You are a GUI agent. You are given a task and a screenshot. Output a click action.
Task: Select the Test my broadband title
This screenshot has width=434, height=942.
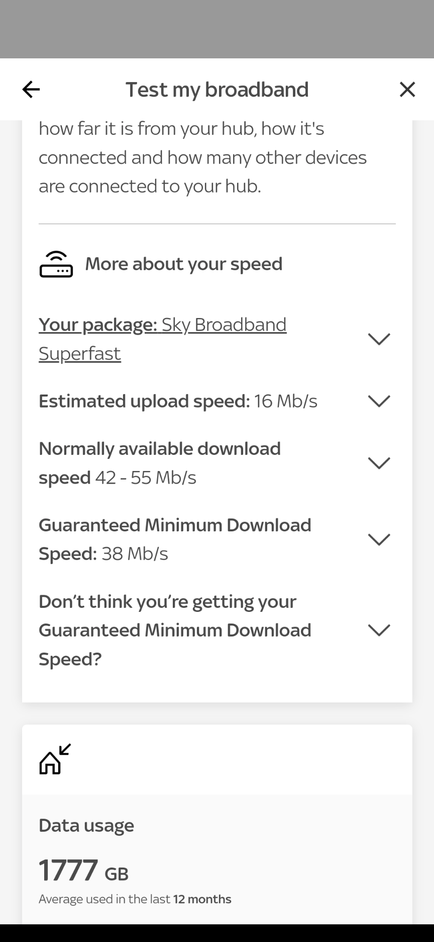(x=217, y=89)
